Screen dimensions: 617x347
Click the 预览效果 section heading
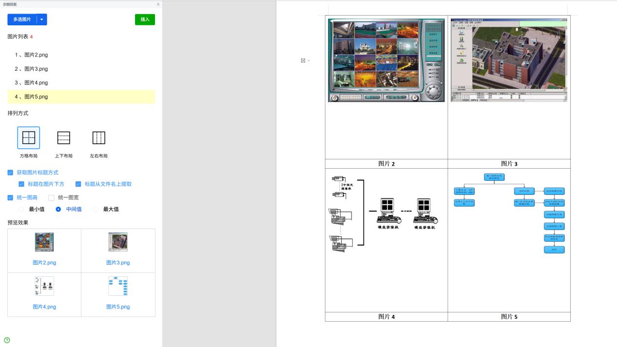[18, 223]
